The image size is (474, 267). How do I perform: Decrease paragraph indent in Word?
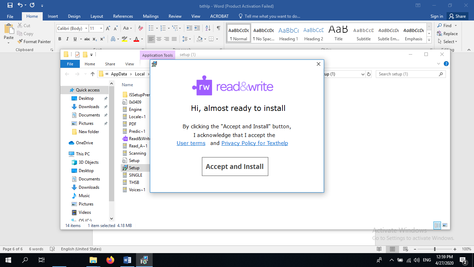pyautogui.click(x=189, y=28)
